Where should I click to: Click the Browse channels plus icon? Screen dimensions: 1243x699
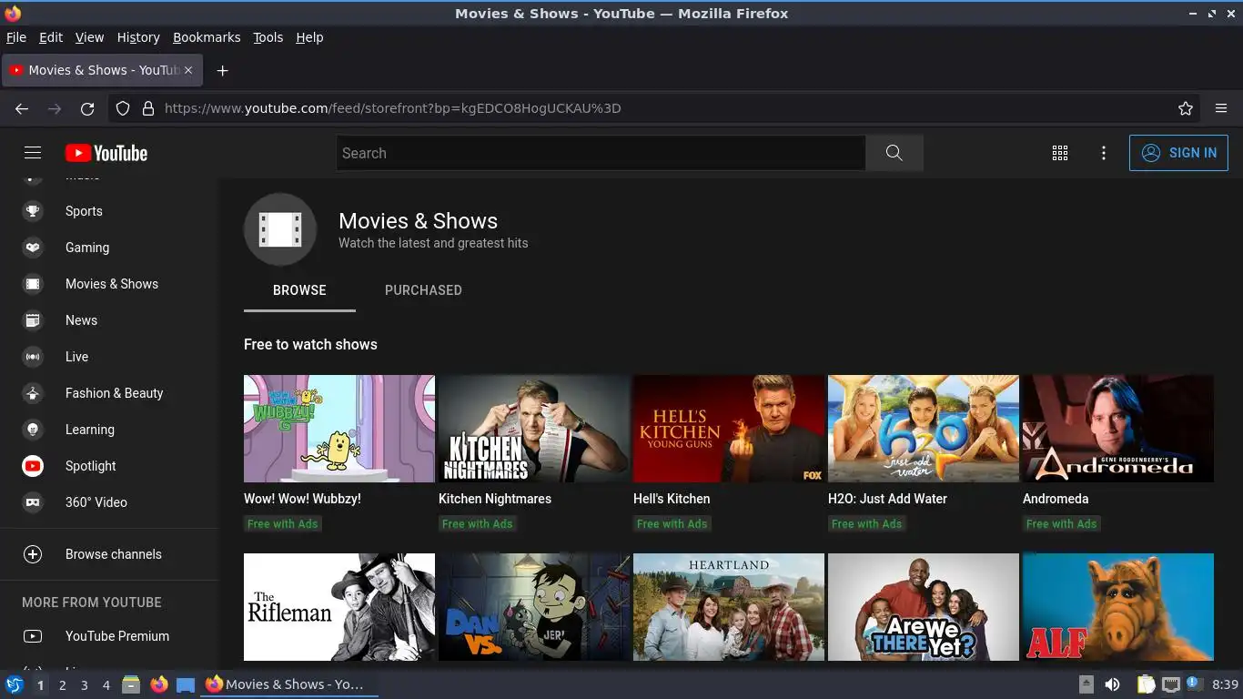(33, 554)
